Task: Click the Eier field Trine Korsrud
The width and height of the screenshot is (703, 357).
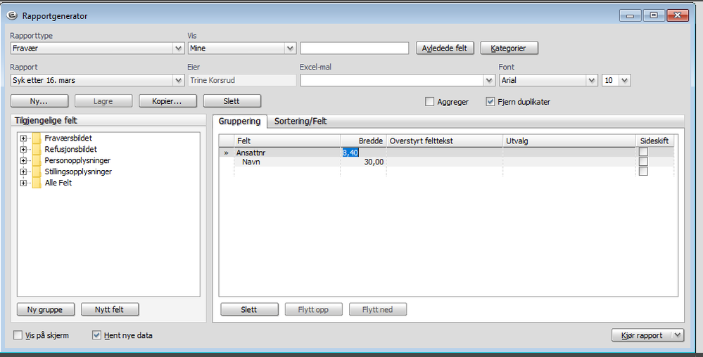Action: click(241, 81)
